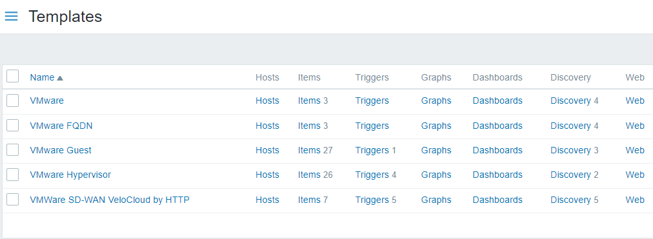Click the Items column header
The height and width of the screenshot is (239, 653).
(310, 77)
